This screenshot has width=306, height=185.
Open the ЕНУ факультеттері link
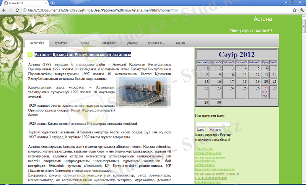[x=208, y=182]
